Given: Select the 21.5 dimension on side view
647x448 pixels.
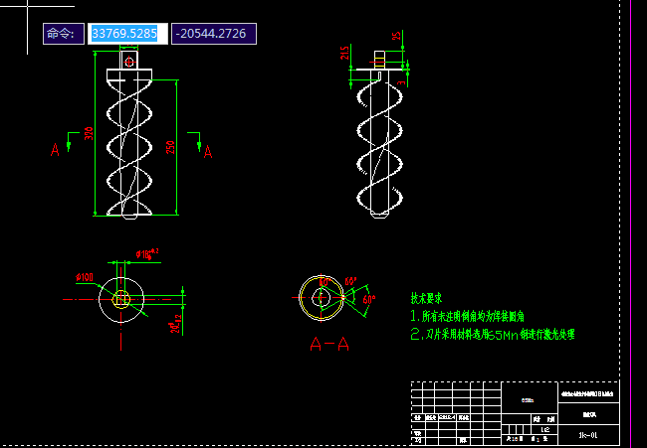Looking at the screenshot, I should [x=344, y=53].
